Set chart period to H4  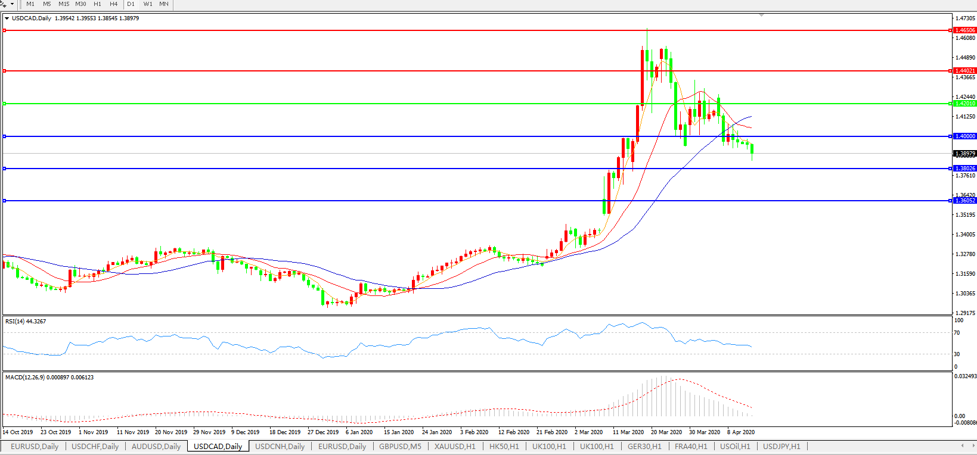point(114,4)
